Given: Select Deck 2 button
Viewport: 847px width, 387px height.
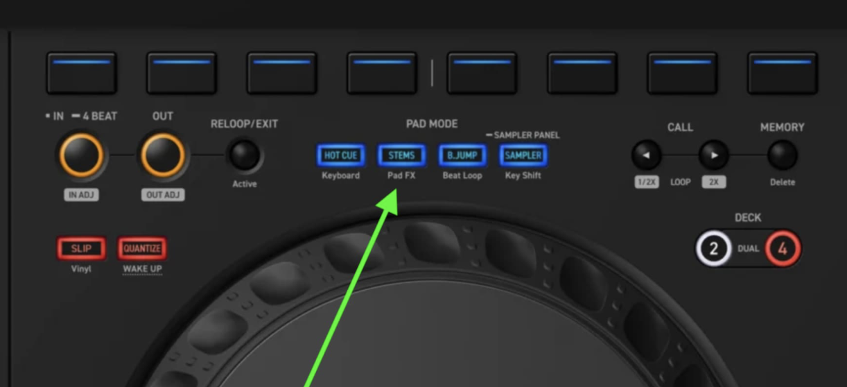Looking at the screenshot, I should coord(714,249).
